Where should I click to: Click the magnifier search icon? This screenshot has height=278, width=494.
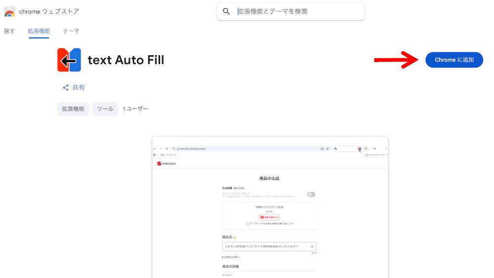coord(226,11)
